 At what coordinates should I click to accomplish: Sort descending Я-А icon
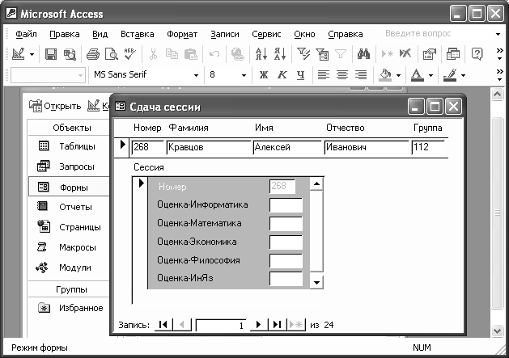(x=280, y=54)
